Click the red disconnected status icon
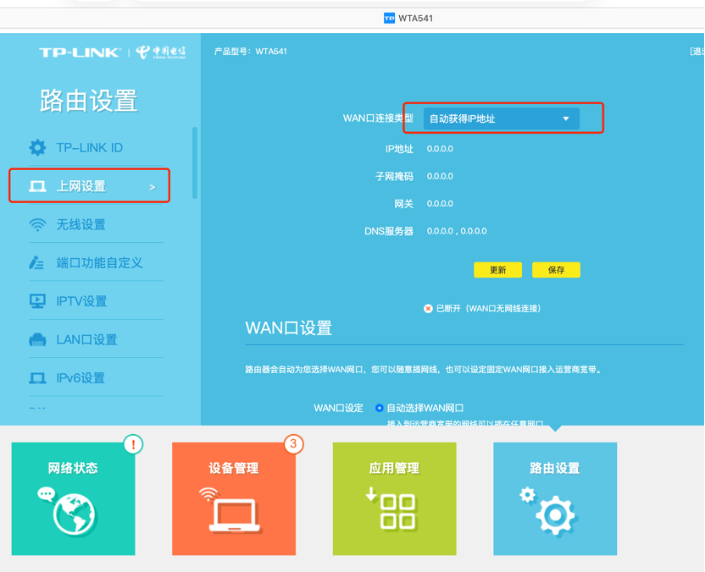The width and height of the screenshot is (705, 572). 428,309
